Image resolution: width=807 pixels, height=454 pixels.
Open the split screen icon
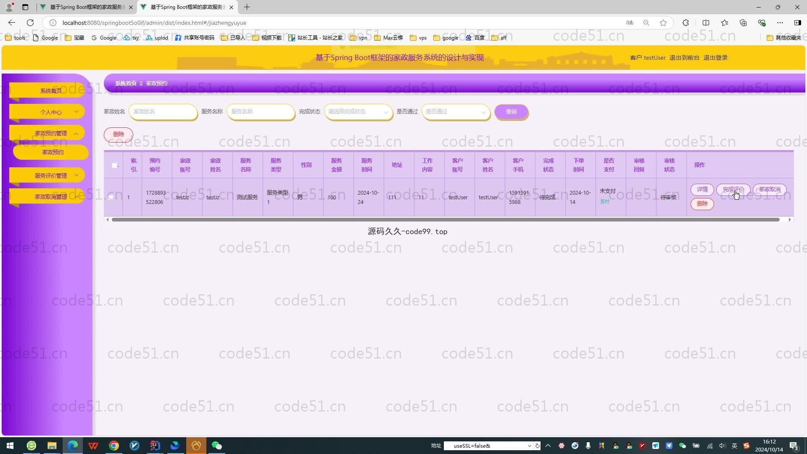(706, 23)
